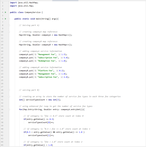Image resolution: width=146 pixels, height=147 pixels.
Task: Click 'k:' parameter hint on line 17
Action: point(35,54)
